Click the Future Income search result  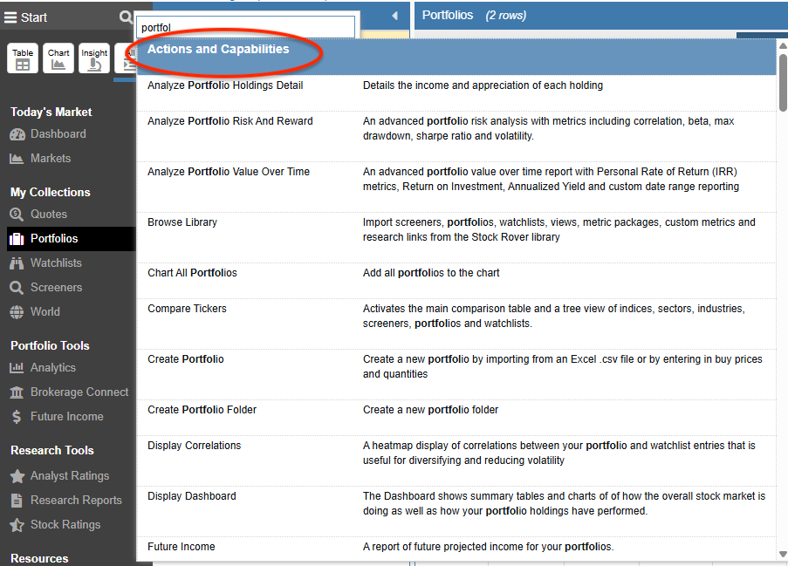coord(456,549)
